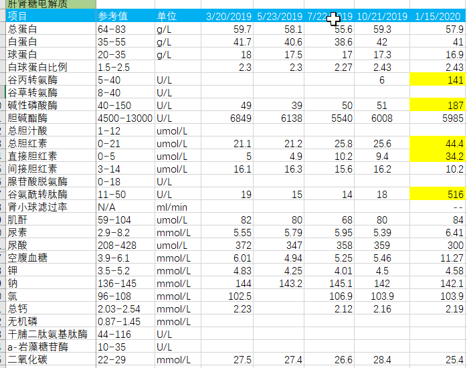The width and height of the screenshot is (467, 368).
Task: Select the 尿酸 row label
Action: pos(17,246)
